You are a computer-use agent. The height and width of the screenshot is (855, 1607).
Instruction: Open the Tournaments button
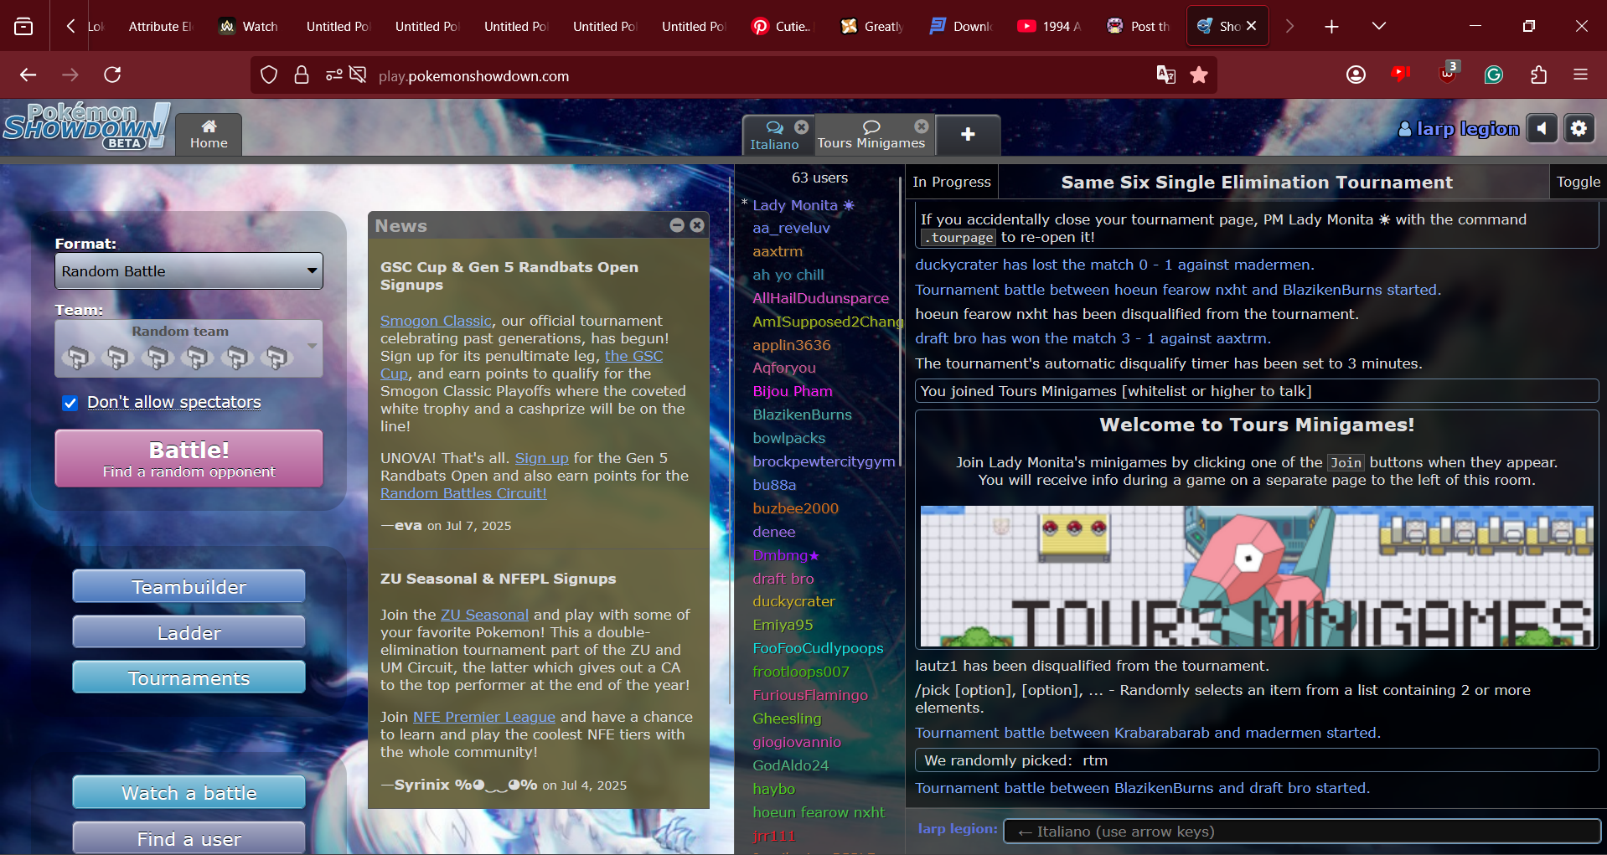tap(189, 677)
